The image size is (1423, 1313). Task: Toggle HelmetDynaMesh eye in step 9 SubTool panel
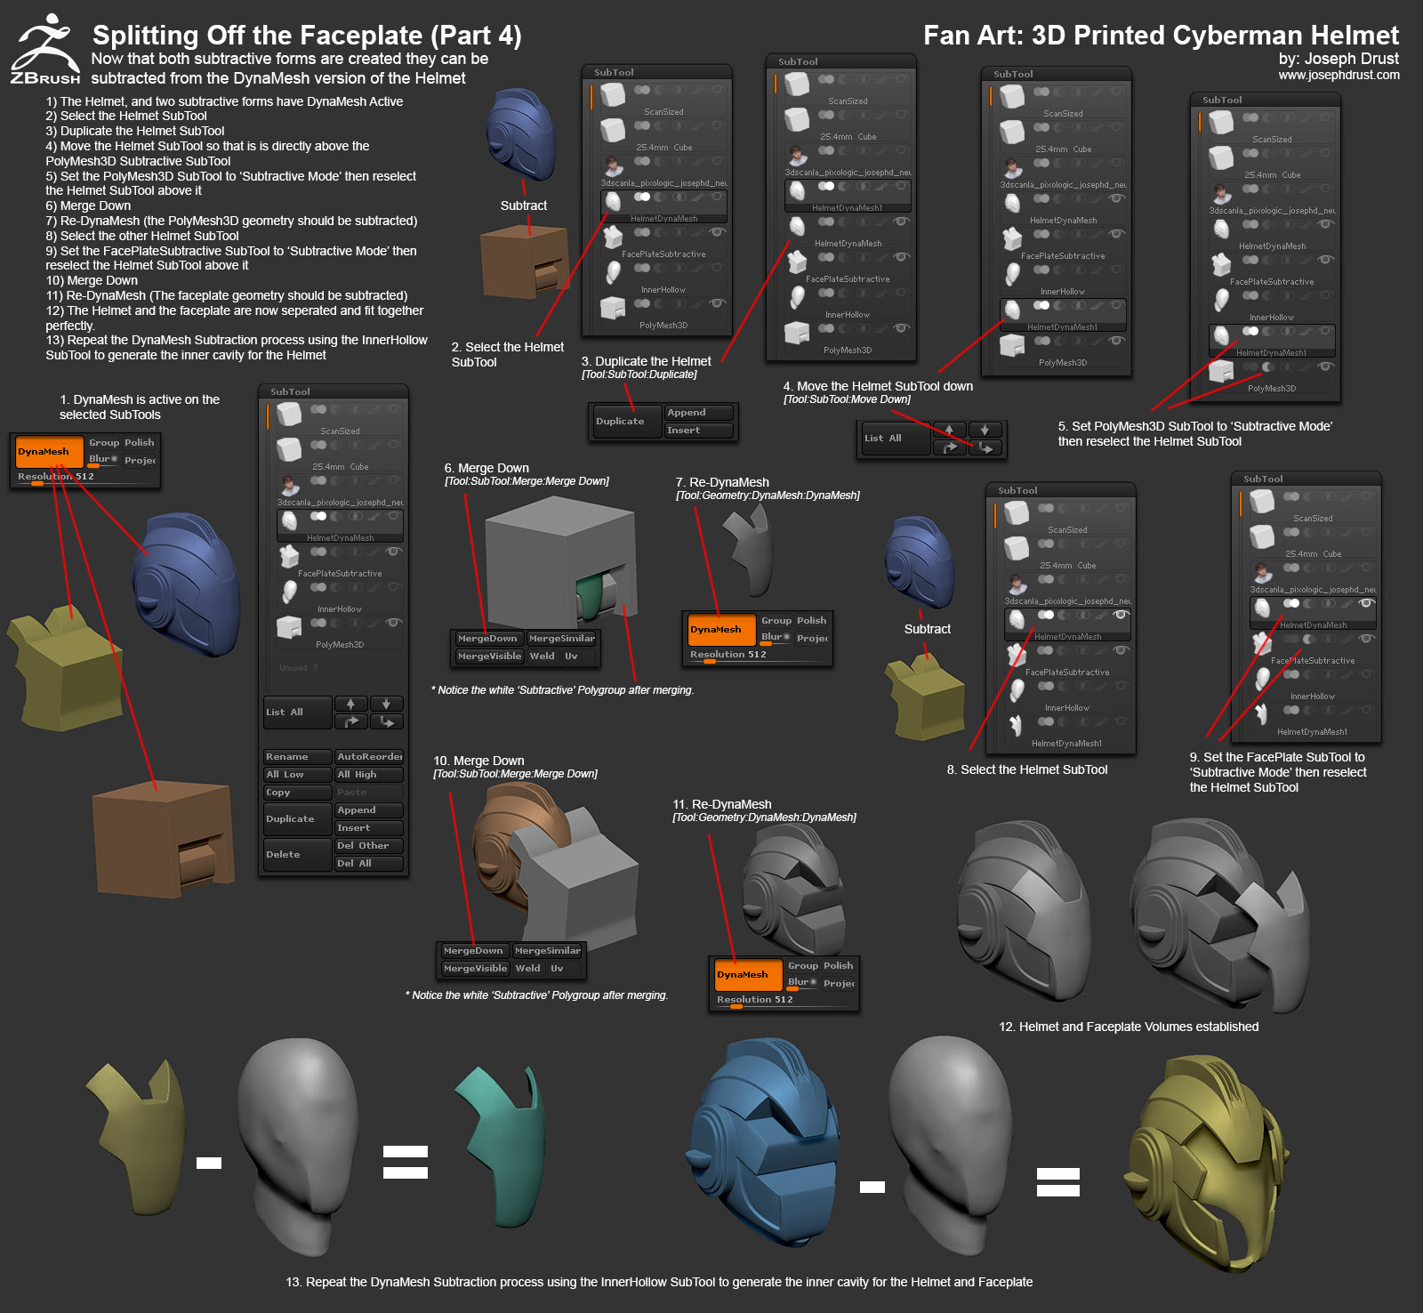coord(1367,603)
